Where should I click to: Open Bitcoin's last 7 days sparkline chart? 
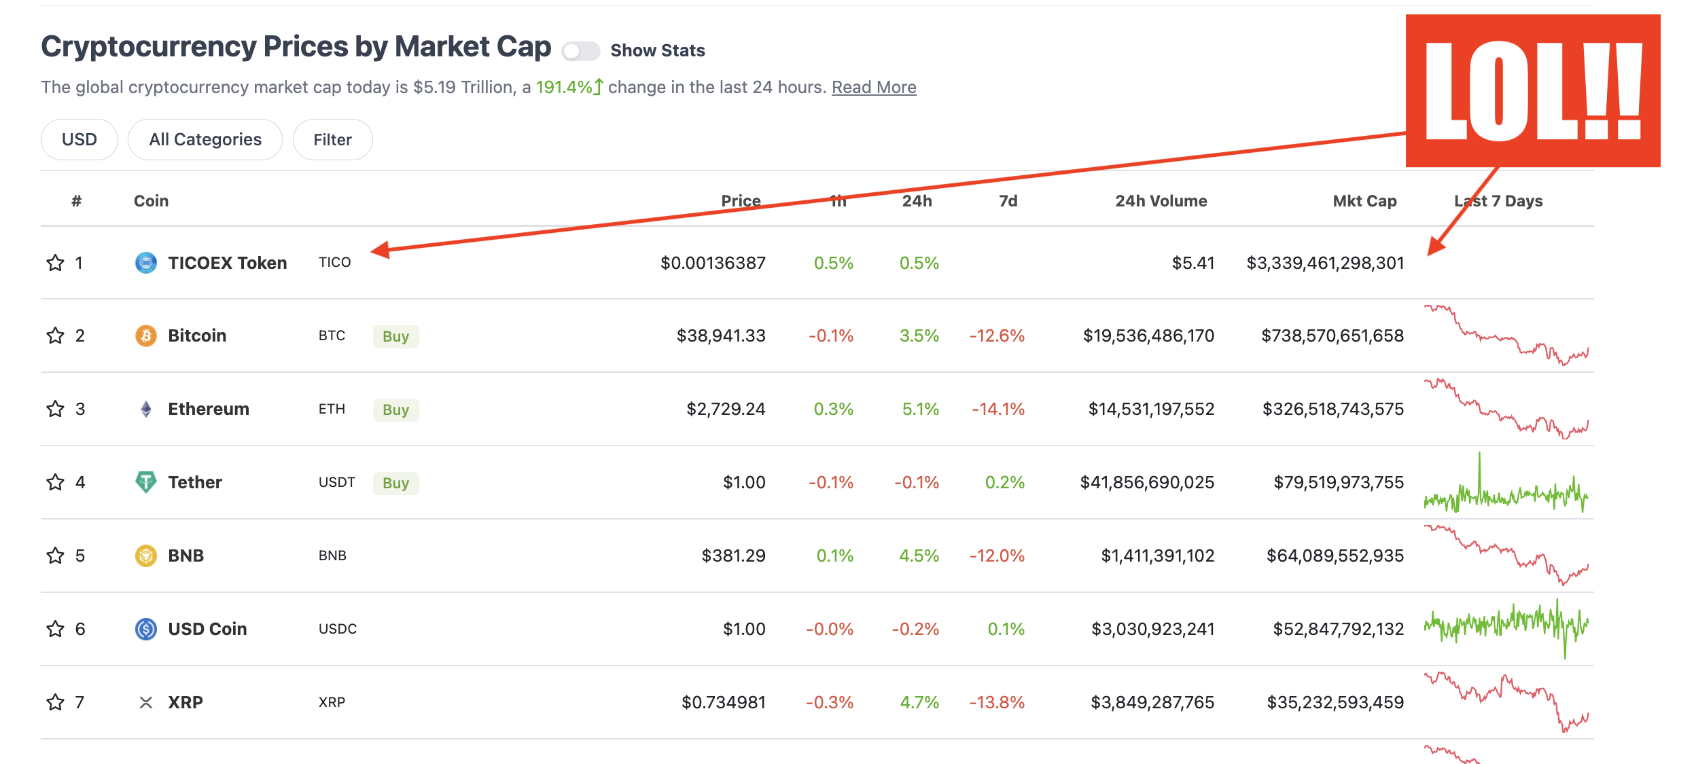coord(1506,335)
